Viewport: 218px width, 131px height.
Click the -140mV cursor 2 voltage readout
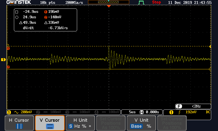(55, 17)
